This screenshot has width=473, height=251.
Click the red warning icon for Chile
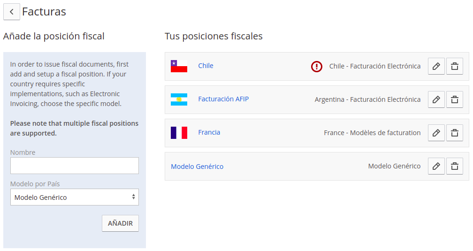tap(316, 66)
